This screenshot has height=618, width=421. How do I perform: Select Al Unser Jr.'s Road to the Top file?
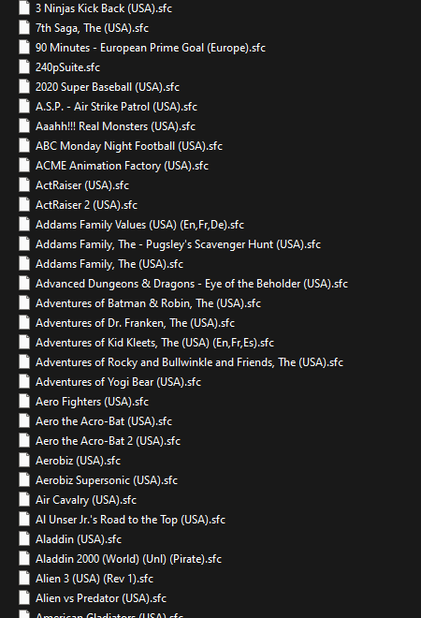pos(130,520)
